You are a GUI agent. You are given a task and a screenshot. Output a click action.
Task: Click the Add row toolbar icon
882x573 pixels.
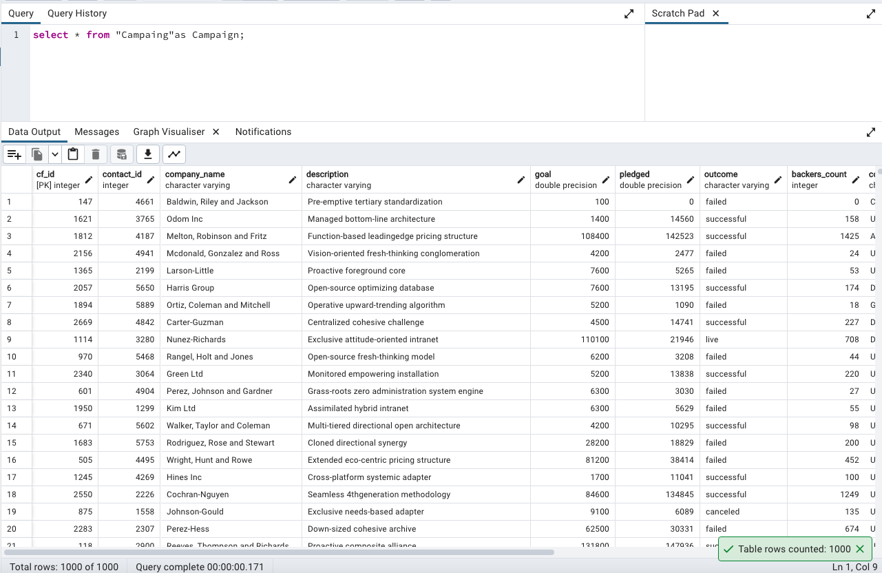pyautogui.click(x=14, y=154)
